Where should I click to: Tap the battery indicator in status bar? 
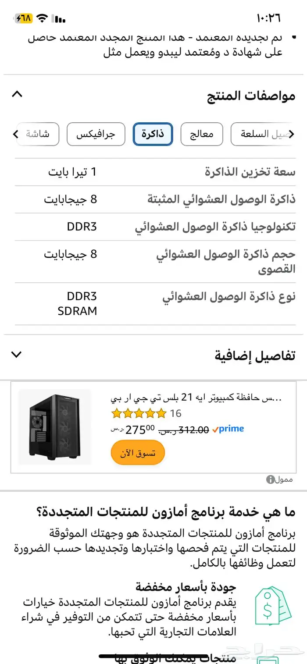[24, 18]
